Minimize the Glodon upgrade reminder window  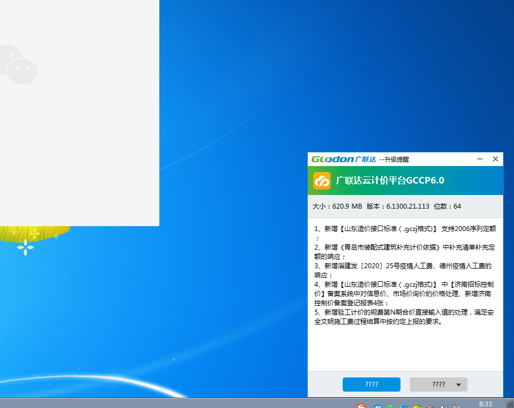tap(480, 159)
